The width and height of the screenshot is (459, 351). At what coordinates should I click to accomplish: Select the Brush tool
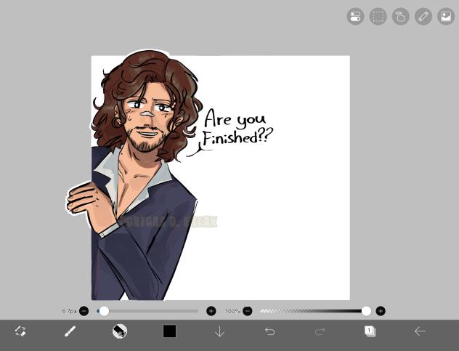[70, 331]
